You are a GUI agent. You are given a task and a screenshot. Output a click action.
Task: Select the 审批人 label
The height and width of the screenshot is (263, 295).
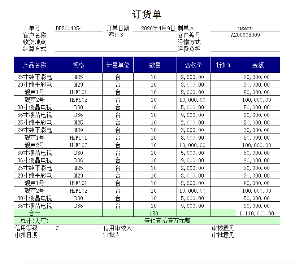click(x=112, y=235)
